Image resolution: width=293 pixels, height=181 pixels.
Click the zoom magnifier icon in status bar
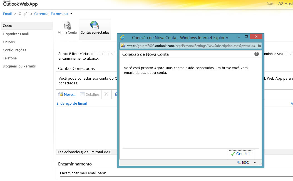(x=239, y=162)
